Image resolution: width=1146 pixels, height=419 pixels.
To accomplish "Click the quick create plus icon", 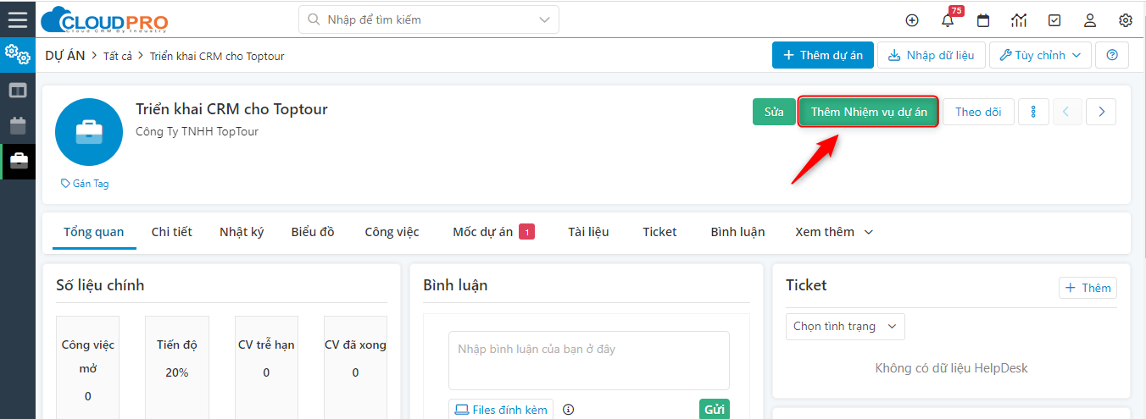I will (x=912, y=20).
